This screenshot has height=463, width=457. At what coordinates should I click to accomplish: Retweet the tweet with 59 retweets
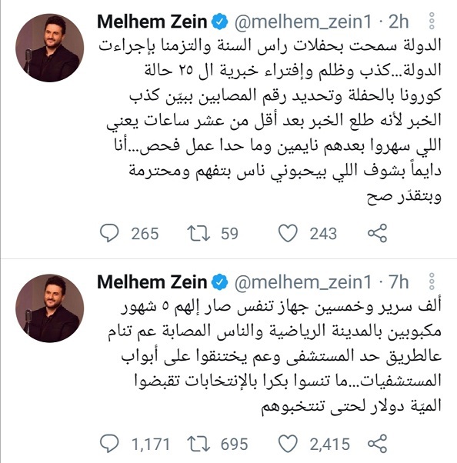click(x=198, y=233)
